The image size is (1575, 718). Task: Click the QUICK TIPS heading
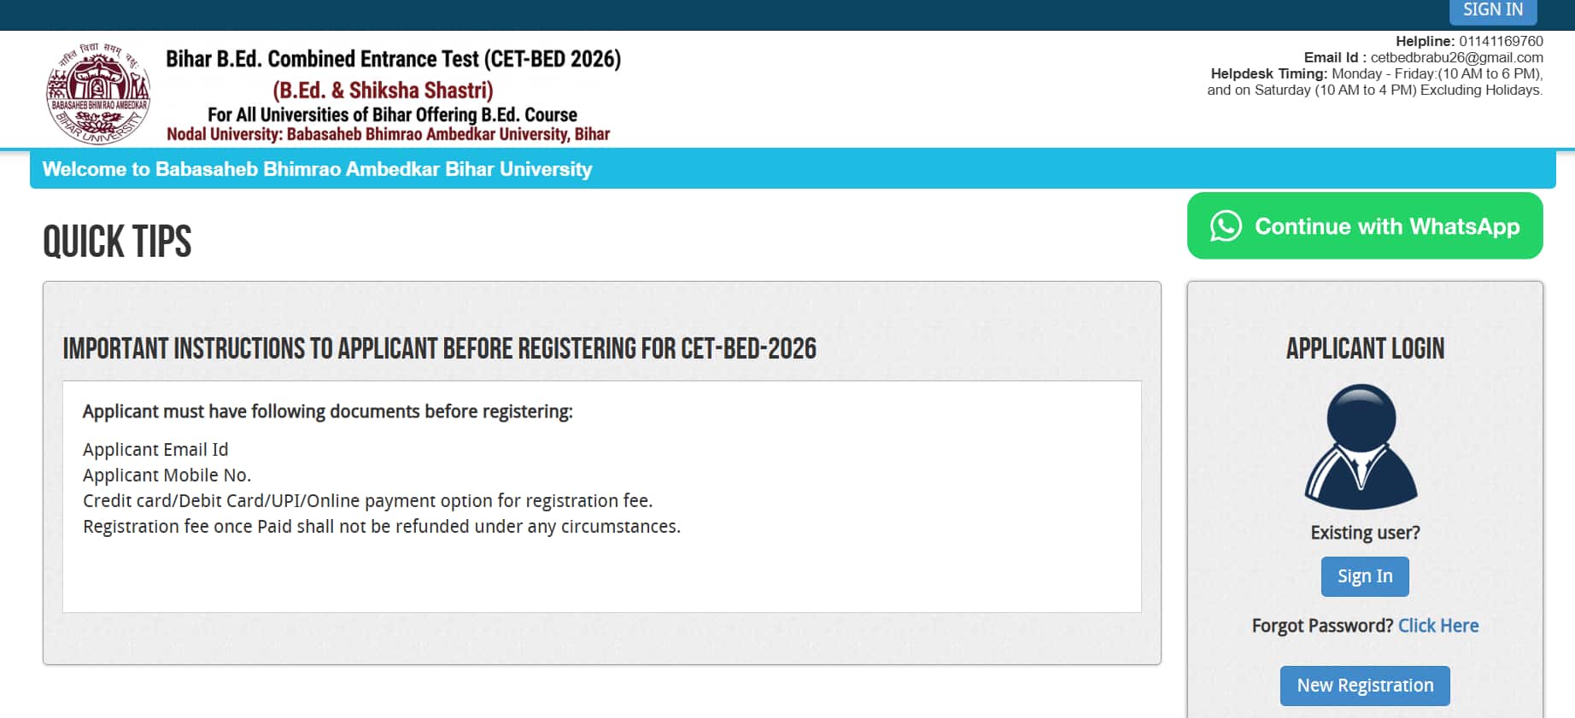[117, 242]
